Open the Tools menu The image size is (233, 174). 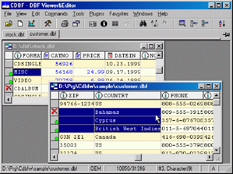click(x=78, y=14)
